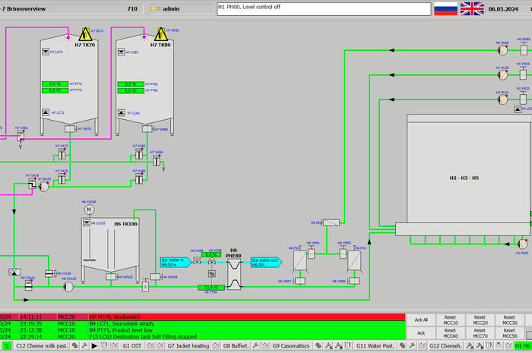Click the 12,4 °C temperature reading H6 TT90
The width and height of the screenshot is (532, 353).
[x=211, y=288]
